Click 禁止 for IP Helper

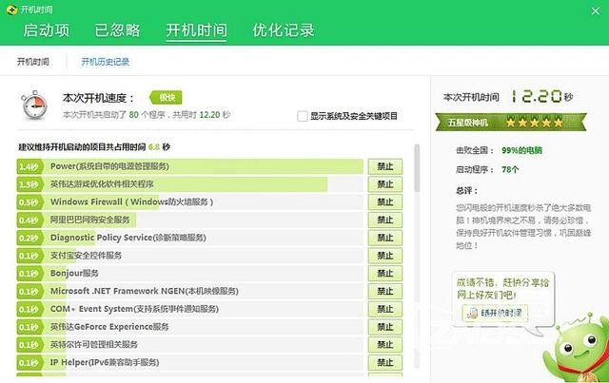tap(384, 363)
